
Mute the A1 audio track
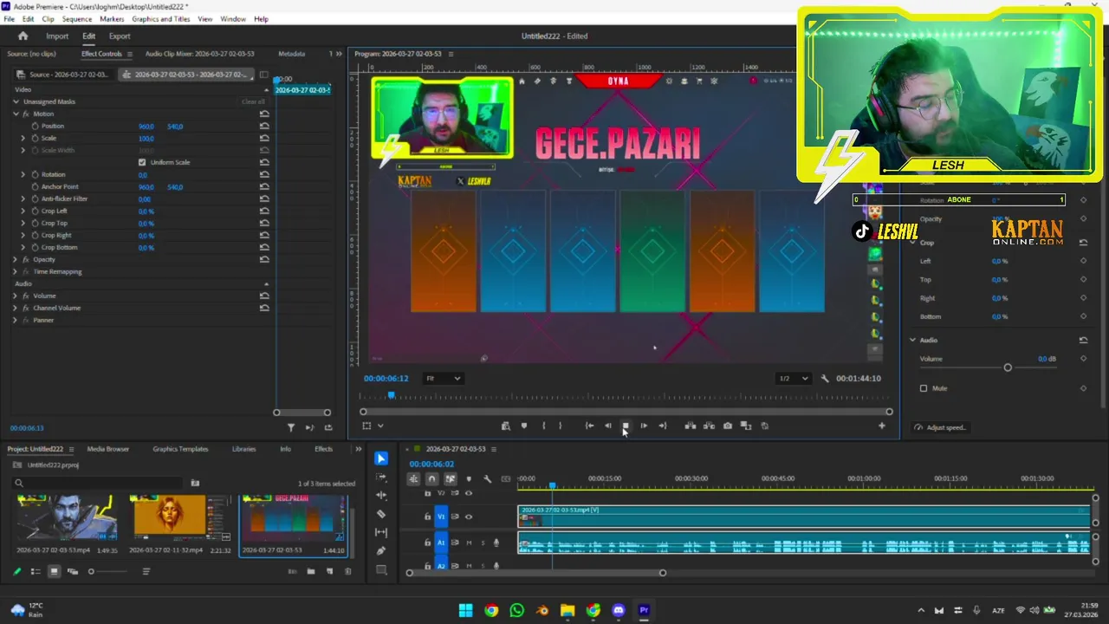pyautogui.click(x=469, y=543)
